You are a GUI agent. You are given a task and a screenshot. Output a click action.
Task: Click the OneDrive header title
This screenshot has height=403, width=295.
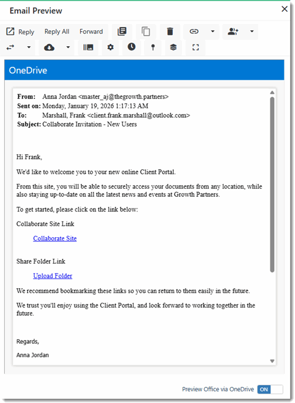tap(28, 70)
